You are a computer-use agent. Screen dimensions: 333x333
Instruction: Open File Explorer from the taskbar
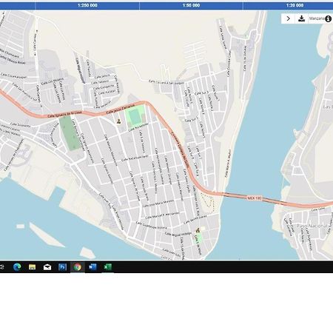tap(32, 267)
